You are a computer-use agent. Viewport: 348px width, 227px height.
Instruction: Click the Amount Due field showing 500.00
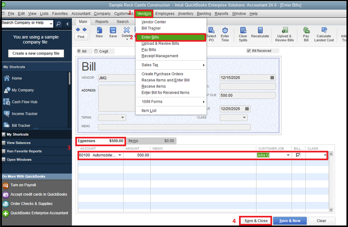[x=248, y=95]
